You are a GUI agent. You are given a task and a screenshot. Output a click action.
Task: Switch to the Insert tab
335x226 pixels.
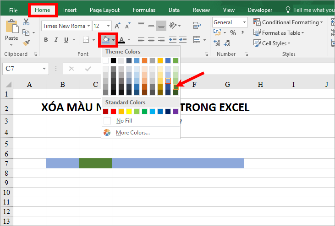pyautogui.click(x=70, y=10)
